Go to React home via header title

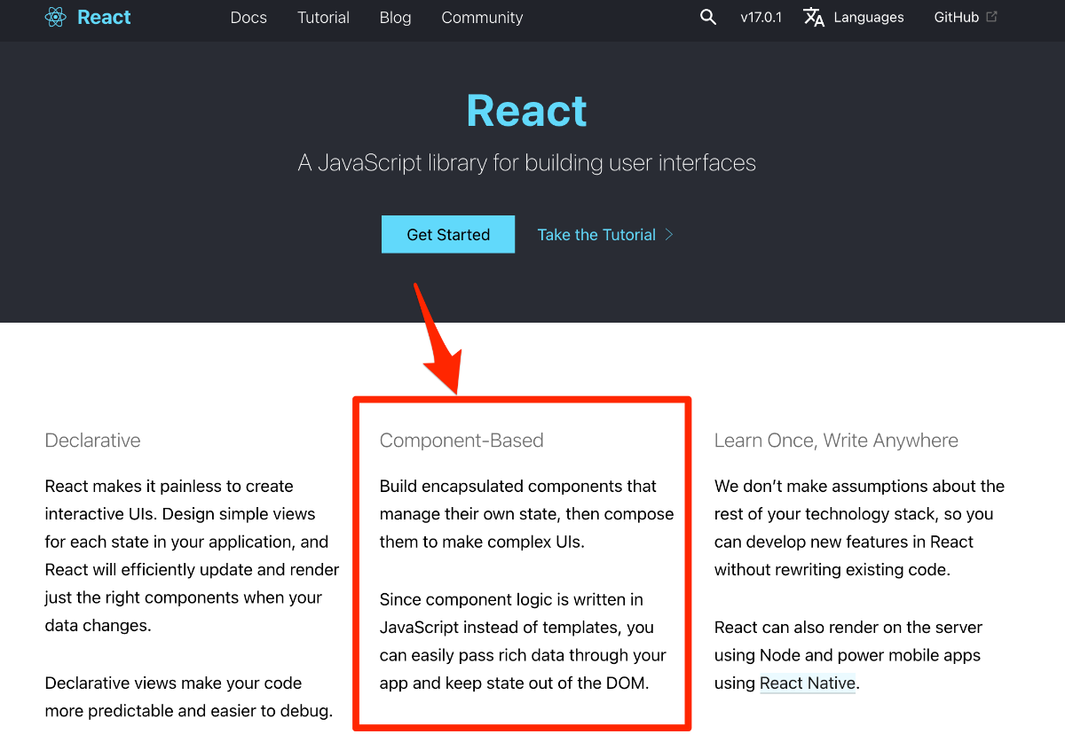coord(104,17)
